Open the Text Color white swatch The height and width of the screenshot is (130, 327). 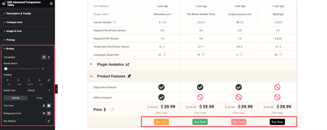[49, 106]
